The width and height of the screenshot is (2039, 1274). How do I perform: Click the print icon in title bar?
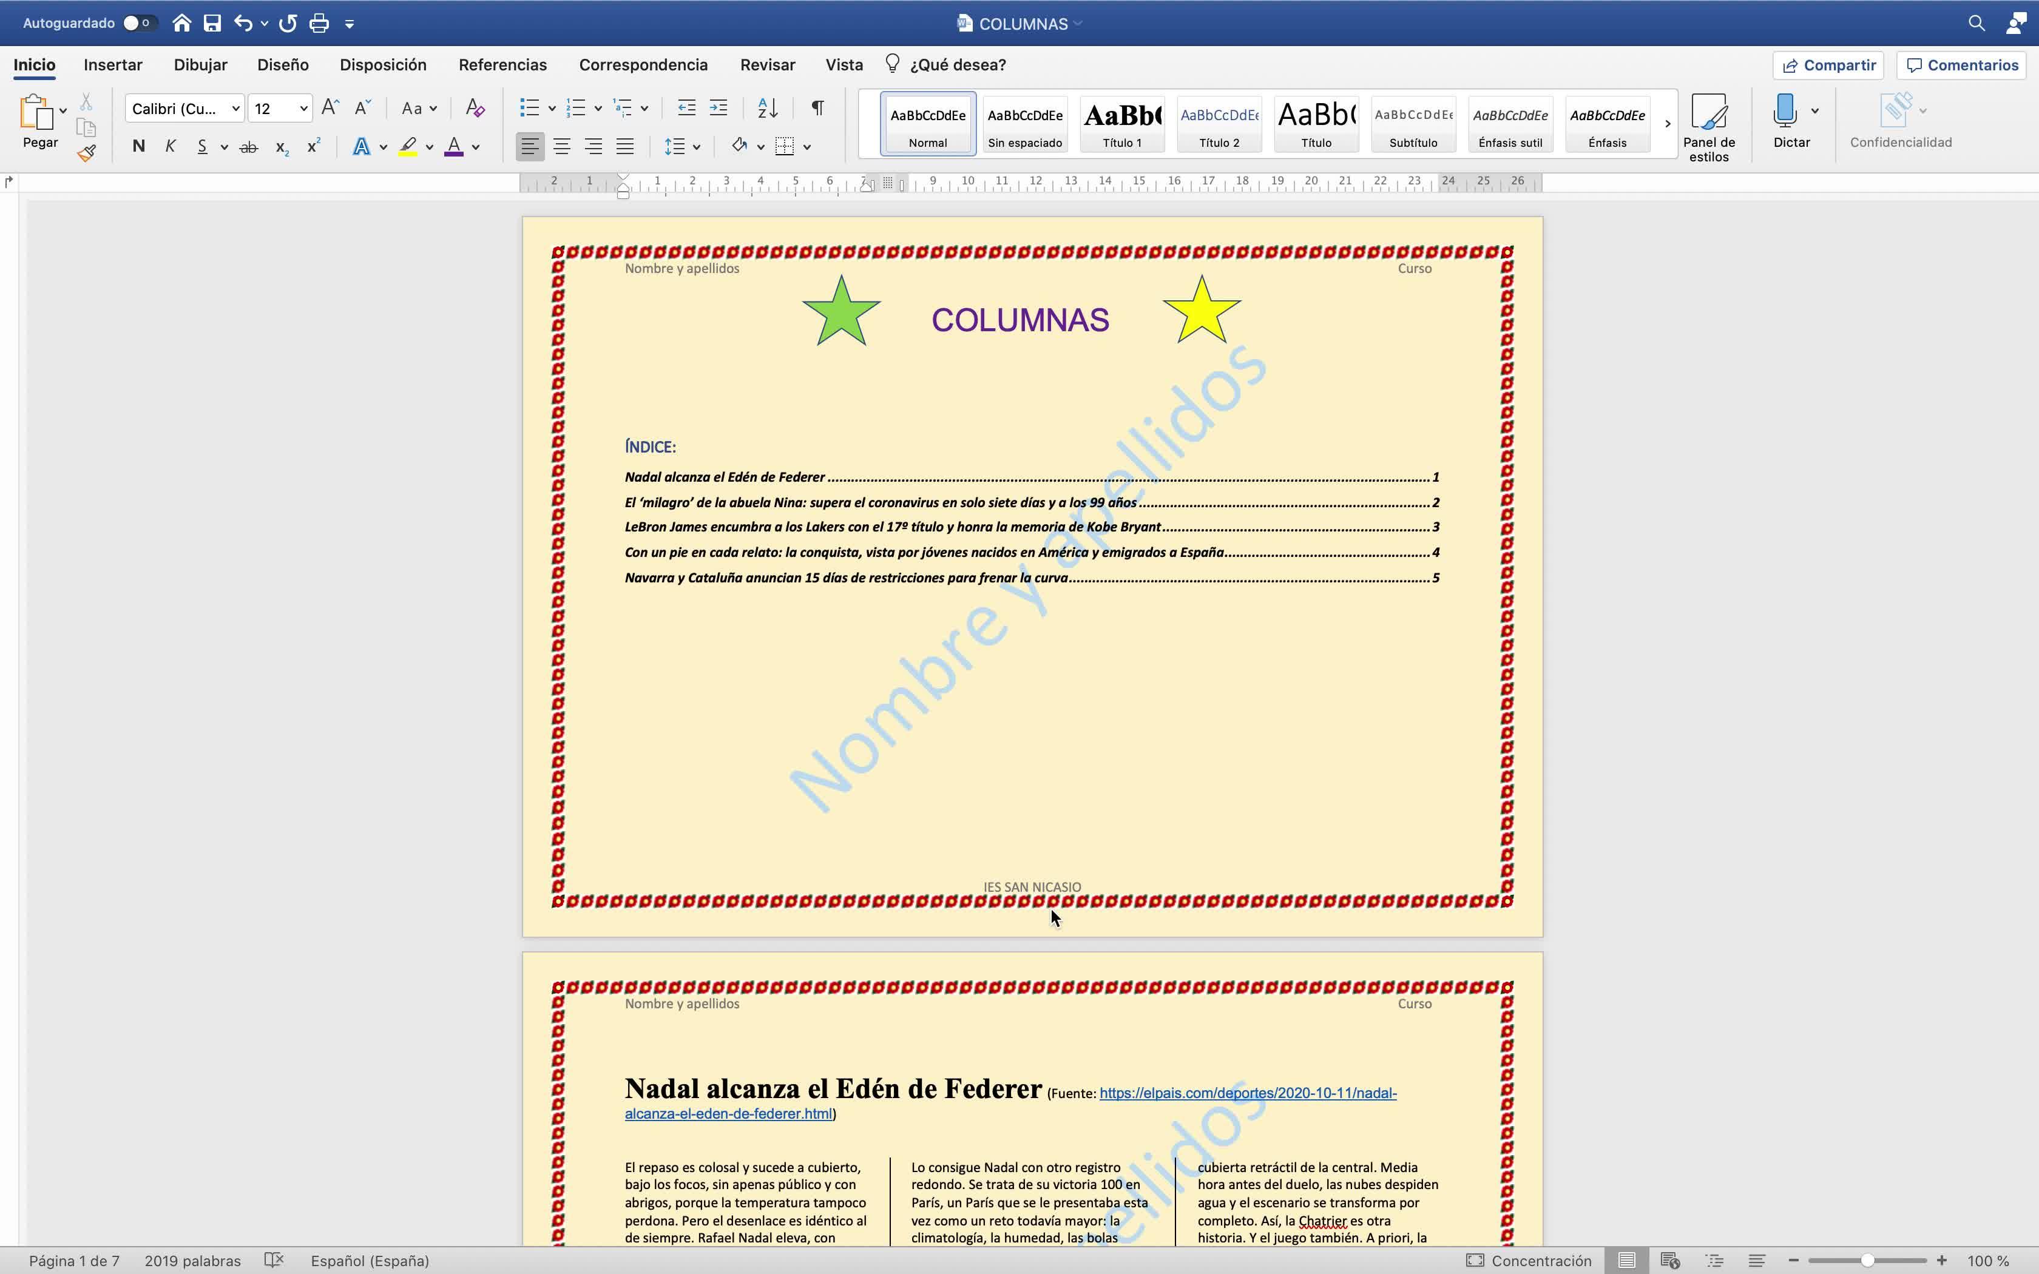click(x=319, y=24)
